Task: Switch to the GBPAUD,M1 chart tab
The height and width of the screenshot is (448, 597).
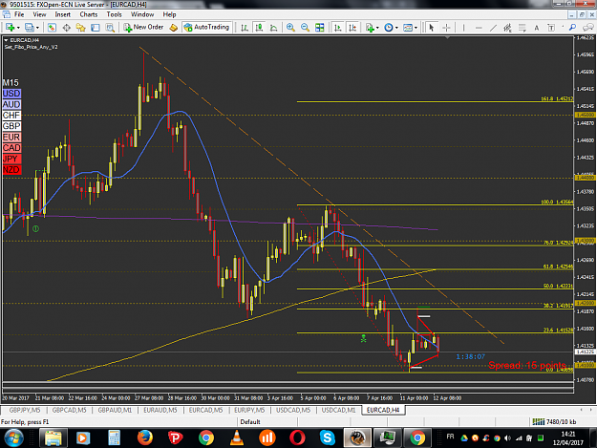Action: point(115,410)
